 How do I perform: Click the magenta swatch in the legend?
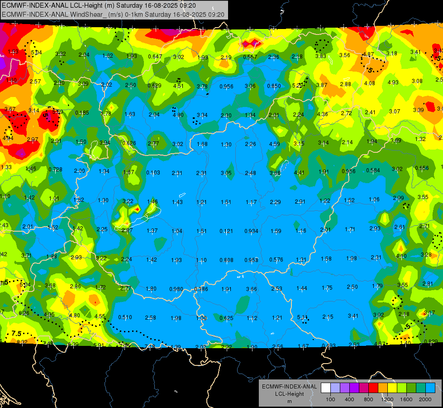click(364, 388)
